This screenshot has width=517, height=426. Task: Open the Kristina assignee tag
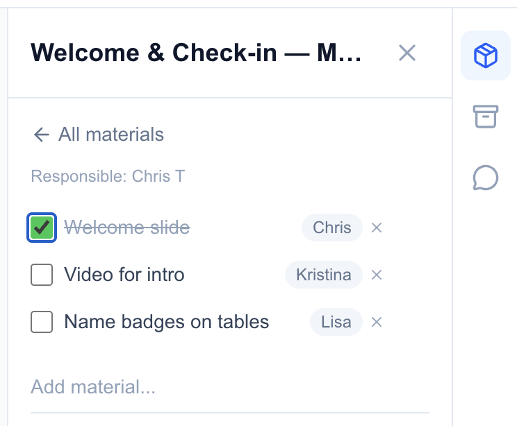coord(323,275)
